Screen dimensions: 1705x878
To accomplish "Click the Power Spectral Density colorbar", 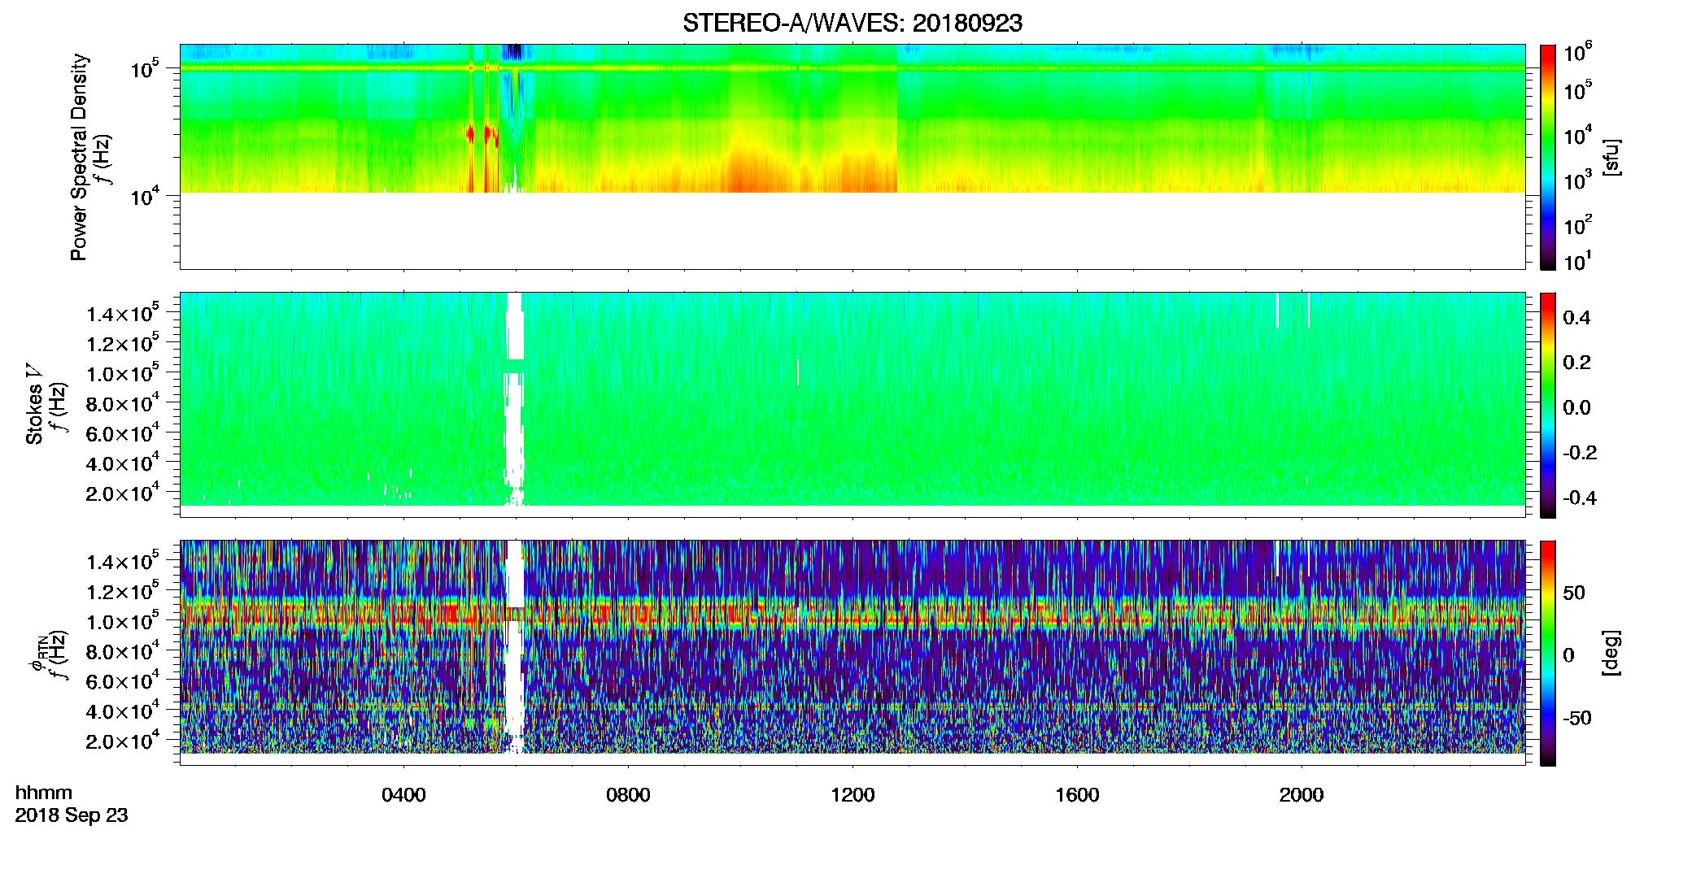I will (1548, 157).
